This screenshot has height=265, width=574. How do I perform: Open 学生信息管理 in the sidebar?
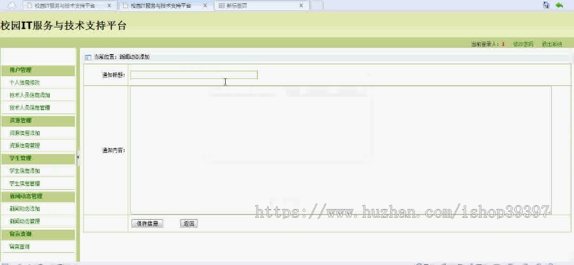point(24,183)
